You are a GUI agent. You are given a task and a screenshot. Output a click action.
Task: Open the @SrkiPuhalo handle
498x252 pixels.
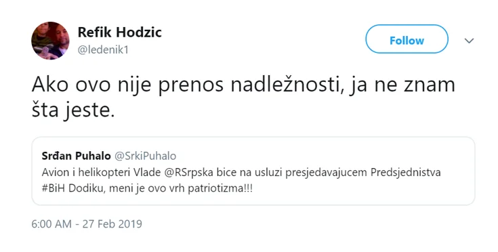[145, 156]
